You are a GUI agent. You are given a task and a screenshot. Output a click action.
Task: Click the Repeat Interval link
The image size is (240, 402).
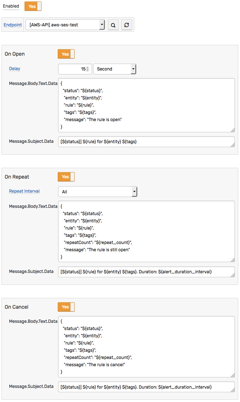pyautogui.click(x=24, y=191)
